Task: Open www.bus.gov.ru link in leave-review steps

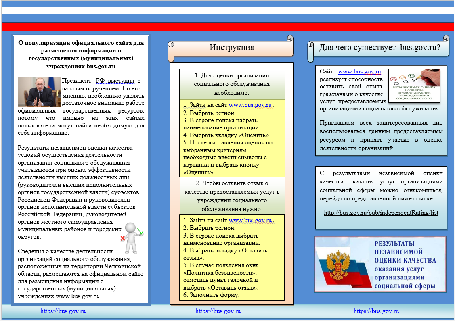Action: 250,221
